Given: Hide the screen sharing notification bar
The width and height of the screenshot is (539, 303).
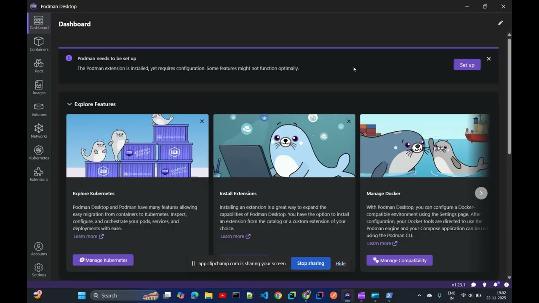Looking at the screenshot, I should pyautogui.click(x=340, y=263).
